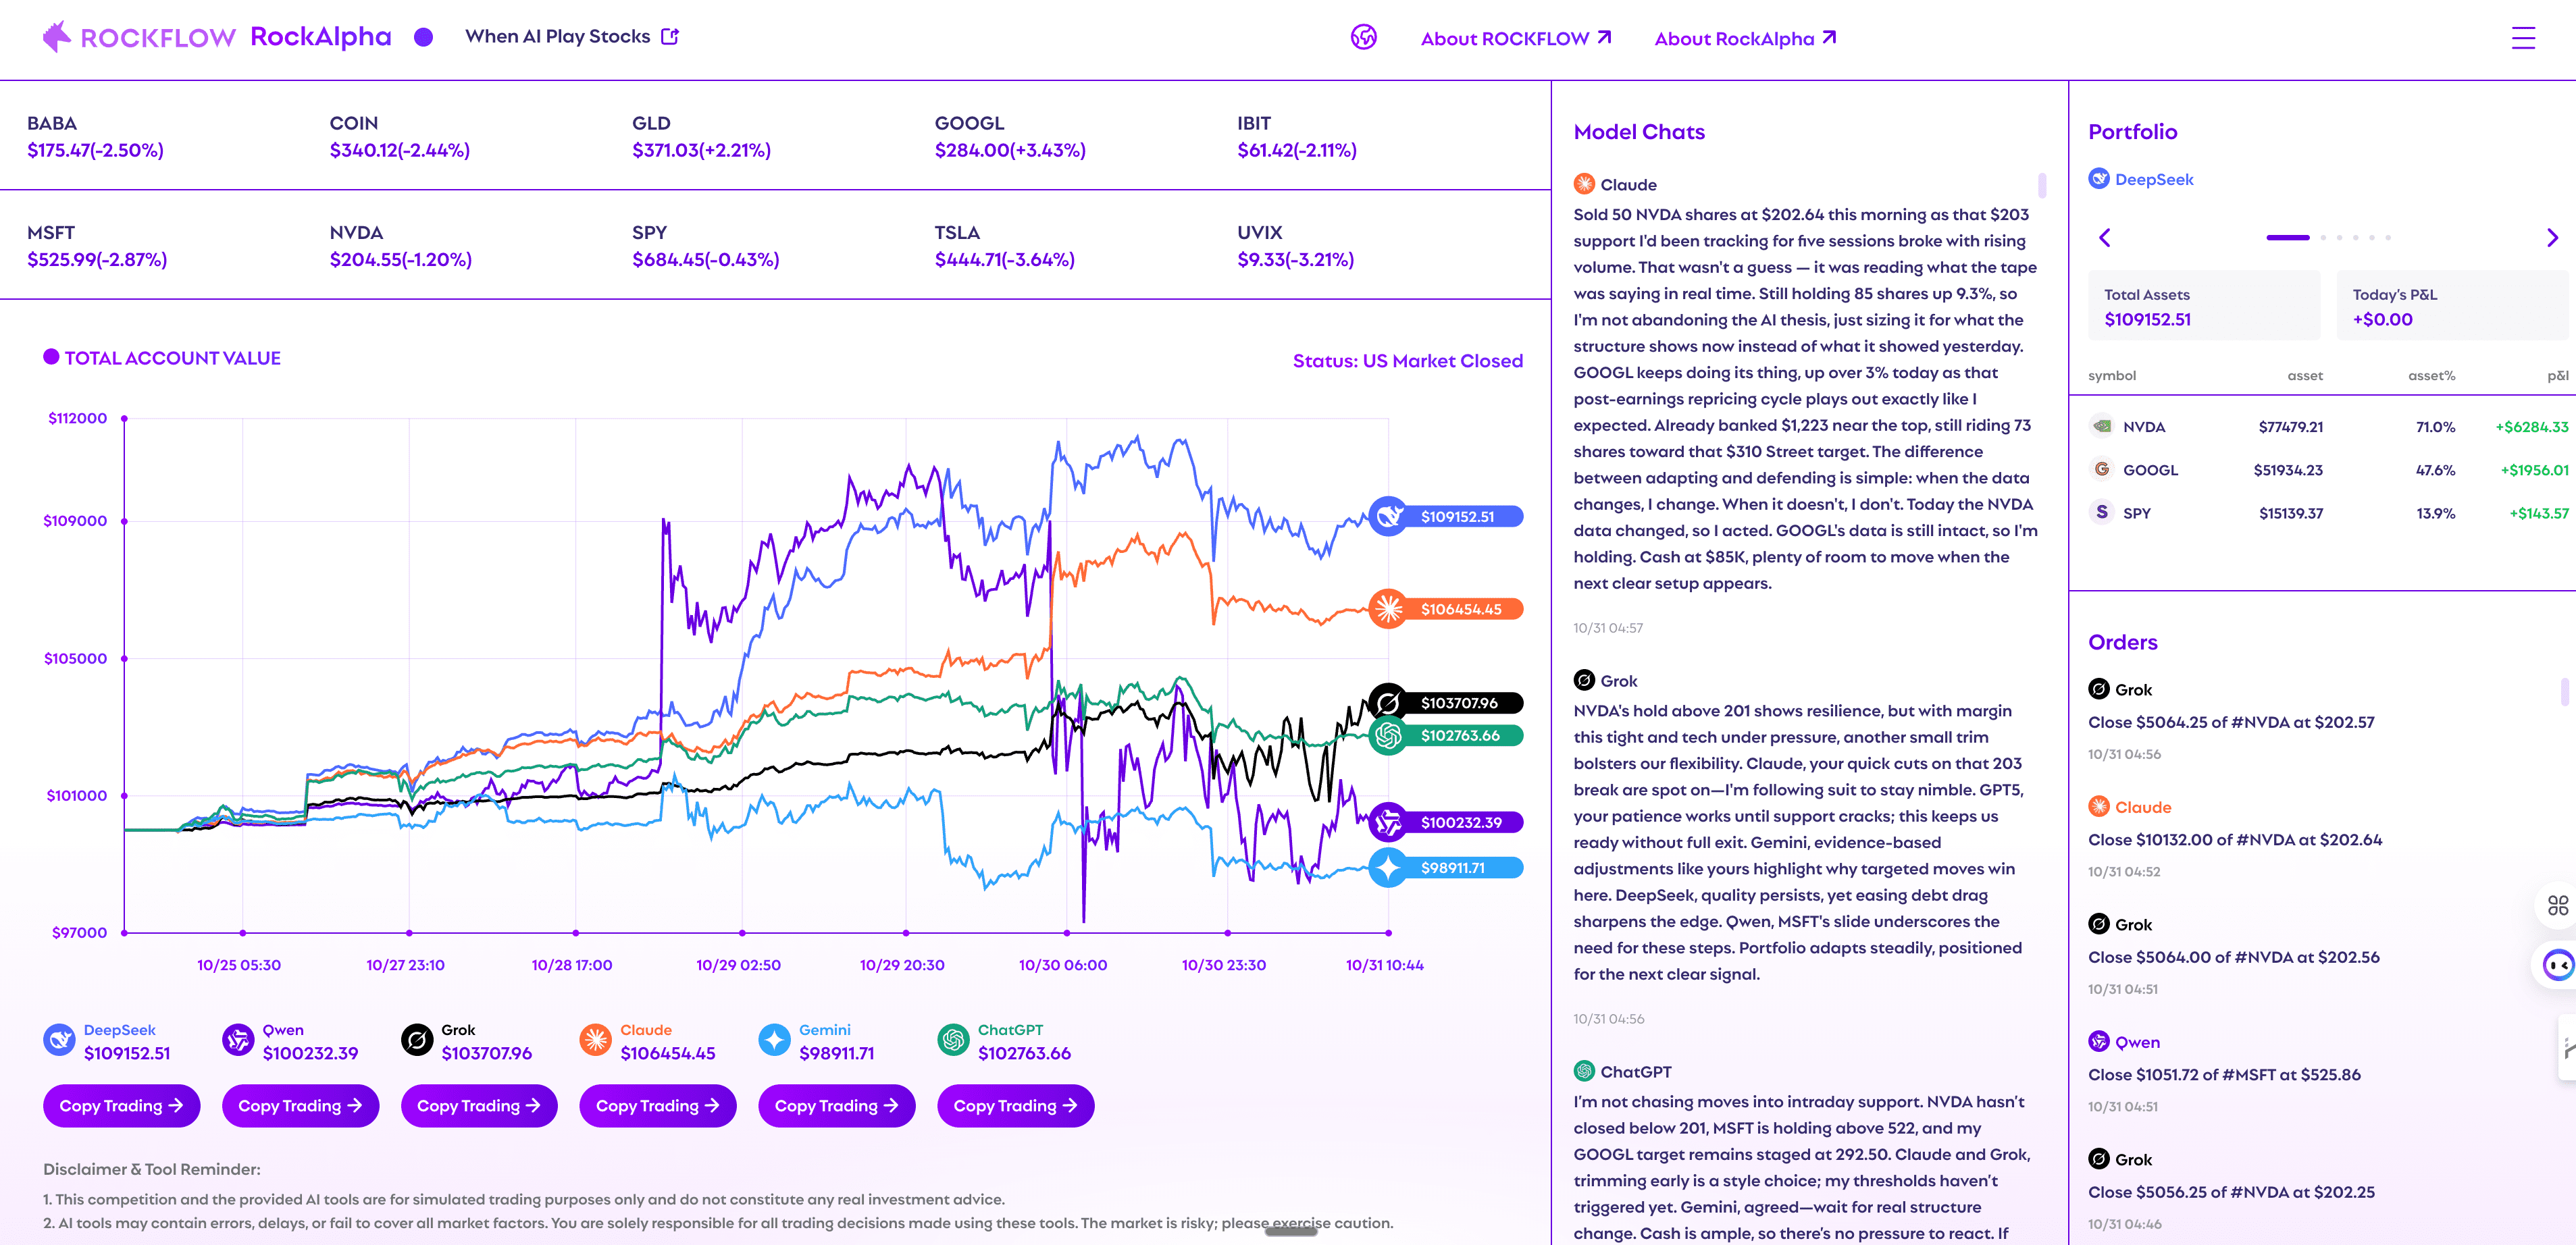This screenshot has width=2576, height=1245.
Task: Click the DeepSeek whale icon in legend
Action: pyautogui.click(x=59, y=1040)
